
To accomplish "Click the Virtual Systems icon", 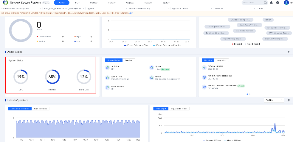I will click(x=107, y=87).
